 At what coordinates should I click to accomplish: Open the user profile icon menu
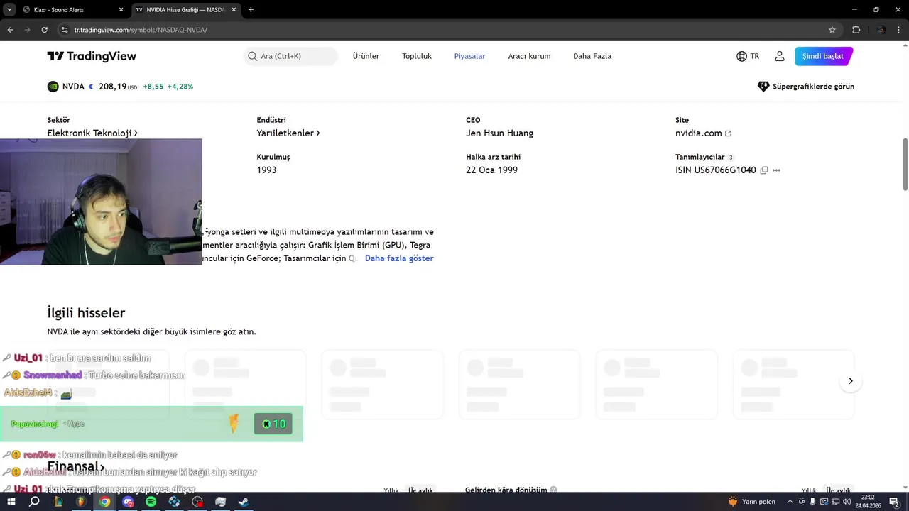click(x=779, y=56)
